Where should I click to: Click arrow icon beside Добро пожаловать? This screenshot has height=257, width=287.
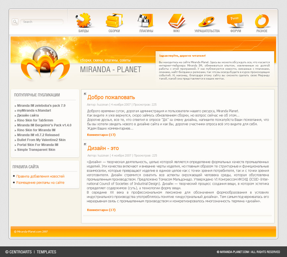85,94
